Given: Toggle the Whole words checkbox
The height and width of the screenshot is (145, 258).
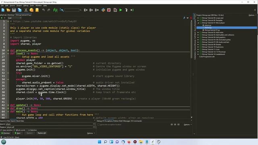Looking at the screenshot, I should pos(15,130).
